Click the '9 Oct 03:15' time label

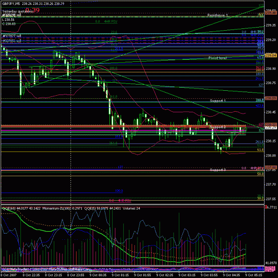187,275
